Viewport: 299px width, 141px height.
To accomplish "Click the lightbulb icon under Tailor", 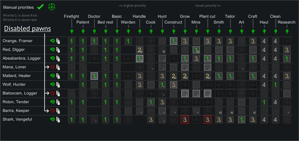I will pos(230,31).
